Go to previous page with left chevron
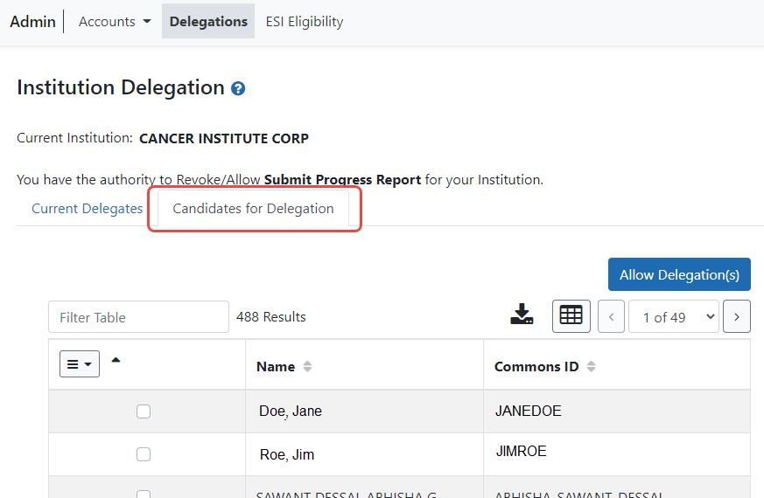The image size is (764, 498). (x=611, y=317)
